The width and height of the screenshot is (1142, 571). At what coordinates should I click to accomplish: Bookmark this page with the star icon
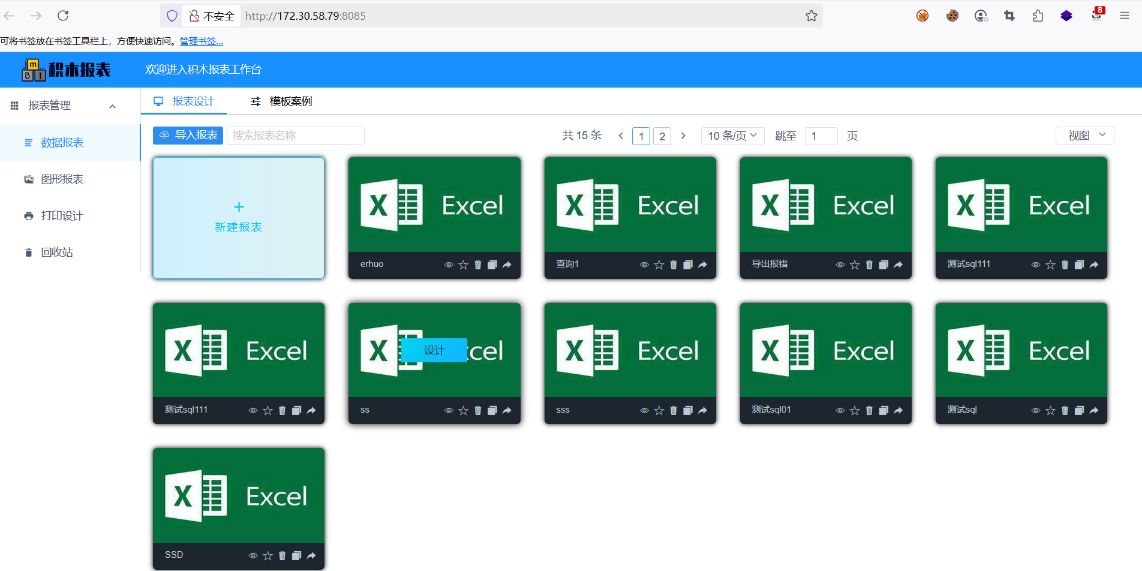click(812, 16)
